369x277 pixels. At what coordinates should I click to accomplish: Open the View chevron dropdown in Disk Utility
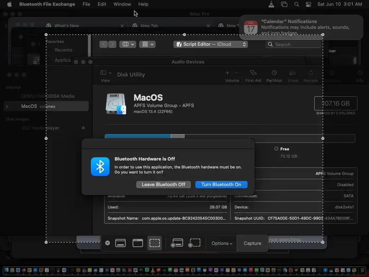(110, 73)
